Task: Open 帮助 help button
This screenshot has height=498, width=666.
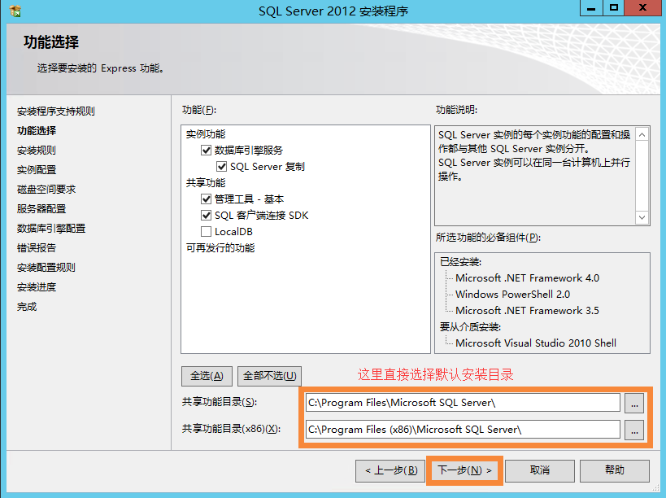Action: click(x=615, y=471)
